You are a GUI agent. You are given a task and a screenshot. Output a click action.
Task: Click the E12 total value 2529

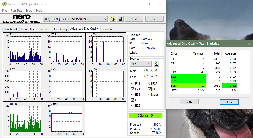point(217,72)
